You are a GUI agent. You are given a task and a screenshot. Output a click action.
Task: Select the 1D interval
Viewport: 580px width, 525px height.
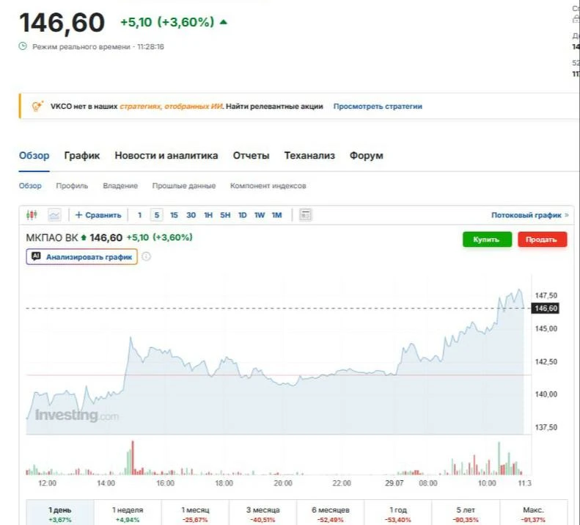(242, 215)
